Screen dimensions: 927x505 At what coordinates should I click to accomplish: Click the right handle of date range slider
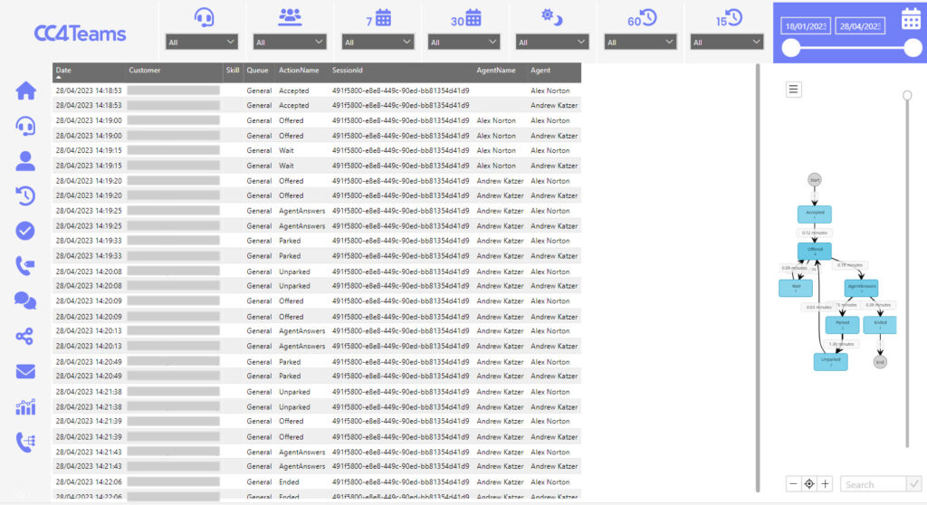(x=913, y=49)
